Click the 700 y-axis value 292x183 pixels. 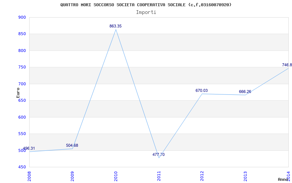[22, 84]
